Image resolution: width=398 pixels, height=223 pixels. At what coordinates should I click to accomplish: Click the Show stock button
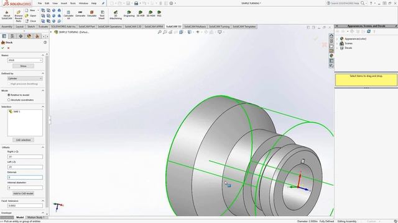click(23, 66)
